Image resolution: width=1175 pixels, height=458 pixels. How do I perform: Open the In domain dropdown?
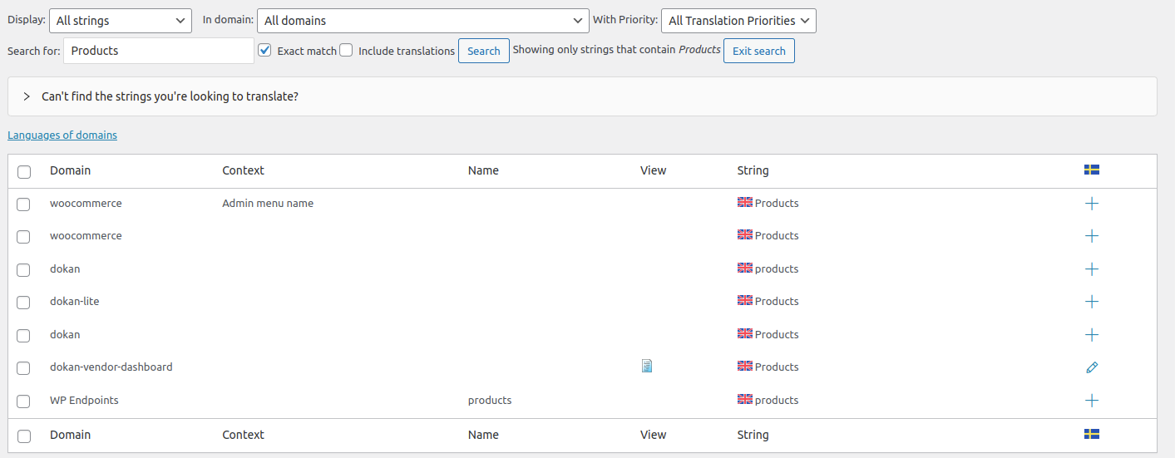(423, 21)
